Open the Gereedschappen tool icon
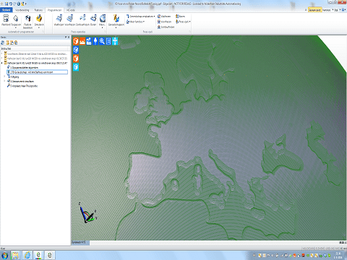The width and height of the screenshot is (347, 260). click(x=116, y=20)
